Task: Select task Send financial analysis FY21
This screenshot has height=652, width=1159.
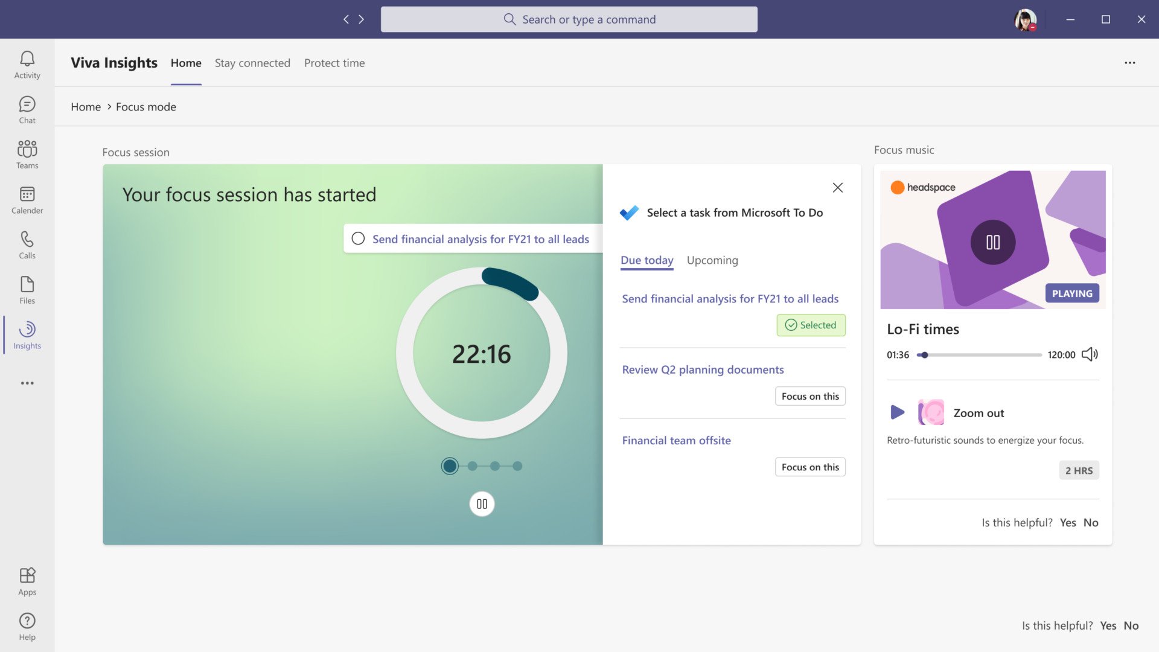Action: coord(730,298)
